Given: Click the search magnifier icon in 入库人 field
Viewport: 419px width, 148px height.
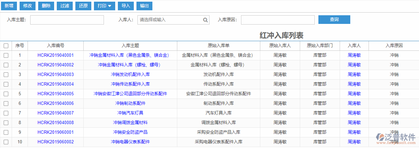Looking at the screenshot, I should click(x=206, y=20).
